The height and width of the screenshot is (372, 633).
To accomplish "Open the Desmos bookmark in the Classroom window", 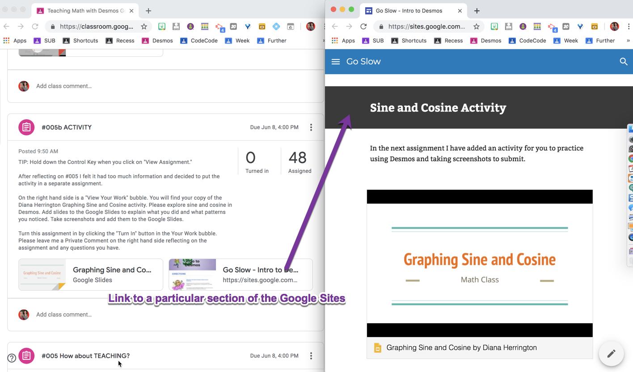I will [x=157, y=41].
